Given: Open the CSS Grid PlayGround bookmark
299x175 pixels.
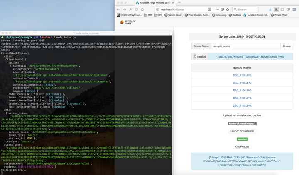Looking at the screenshot, I should click(x=129, y=15).
